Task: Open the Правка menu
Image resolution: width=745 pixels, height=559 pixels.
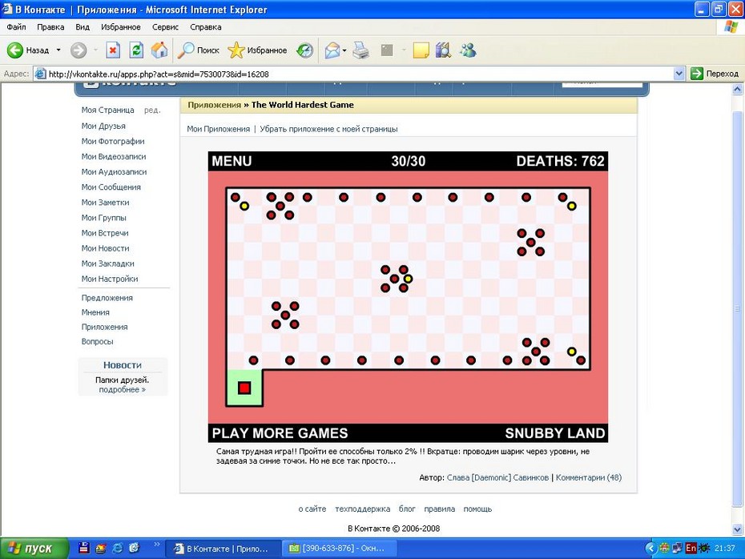Action: (x=50, y=27)
